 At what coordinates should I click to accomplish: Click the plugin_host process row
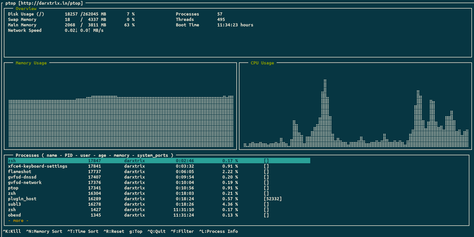coord(24,199)
